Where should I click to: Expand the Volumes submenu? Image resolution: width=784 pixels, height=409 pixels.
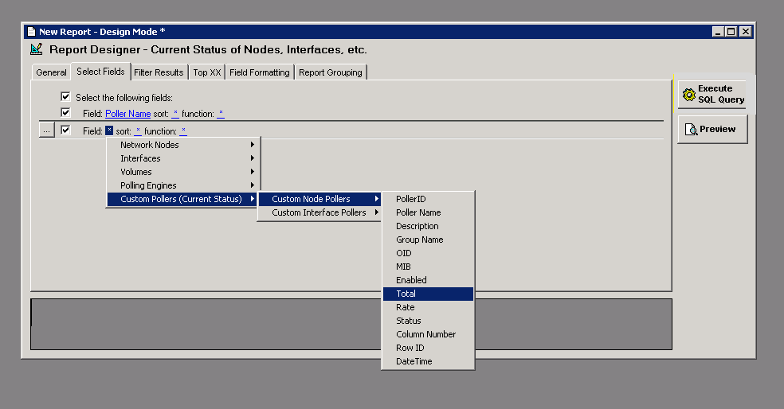coord(183,172)
